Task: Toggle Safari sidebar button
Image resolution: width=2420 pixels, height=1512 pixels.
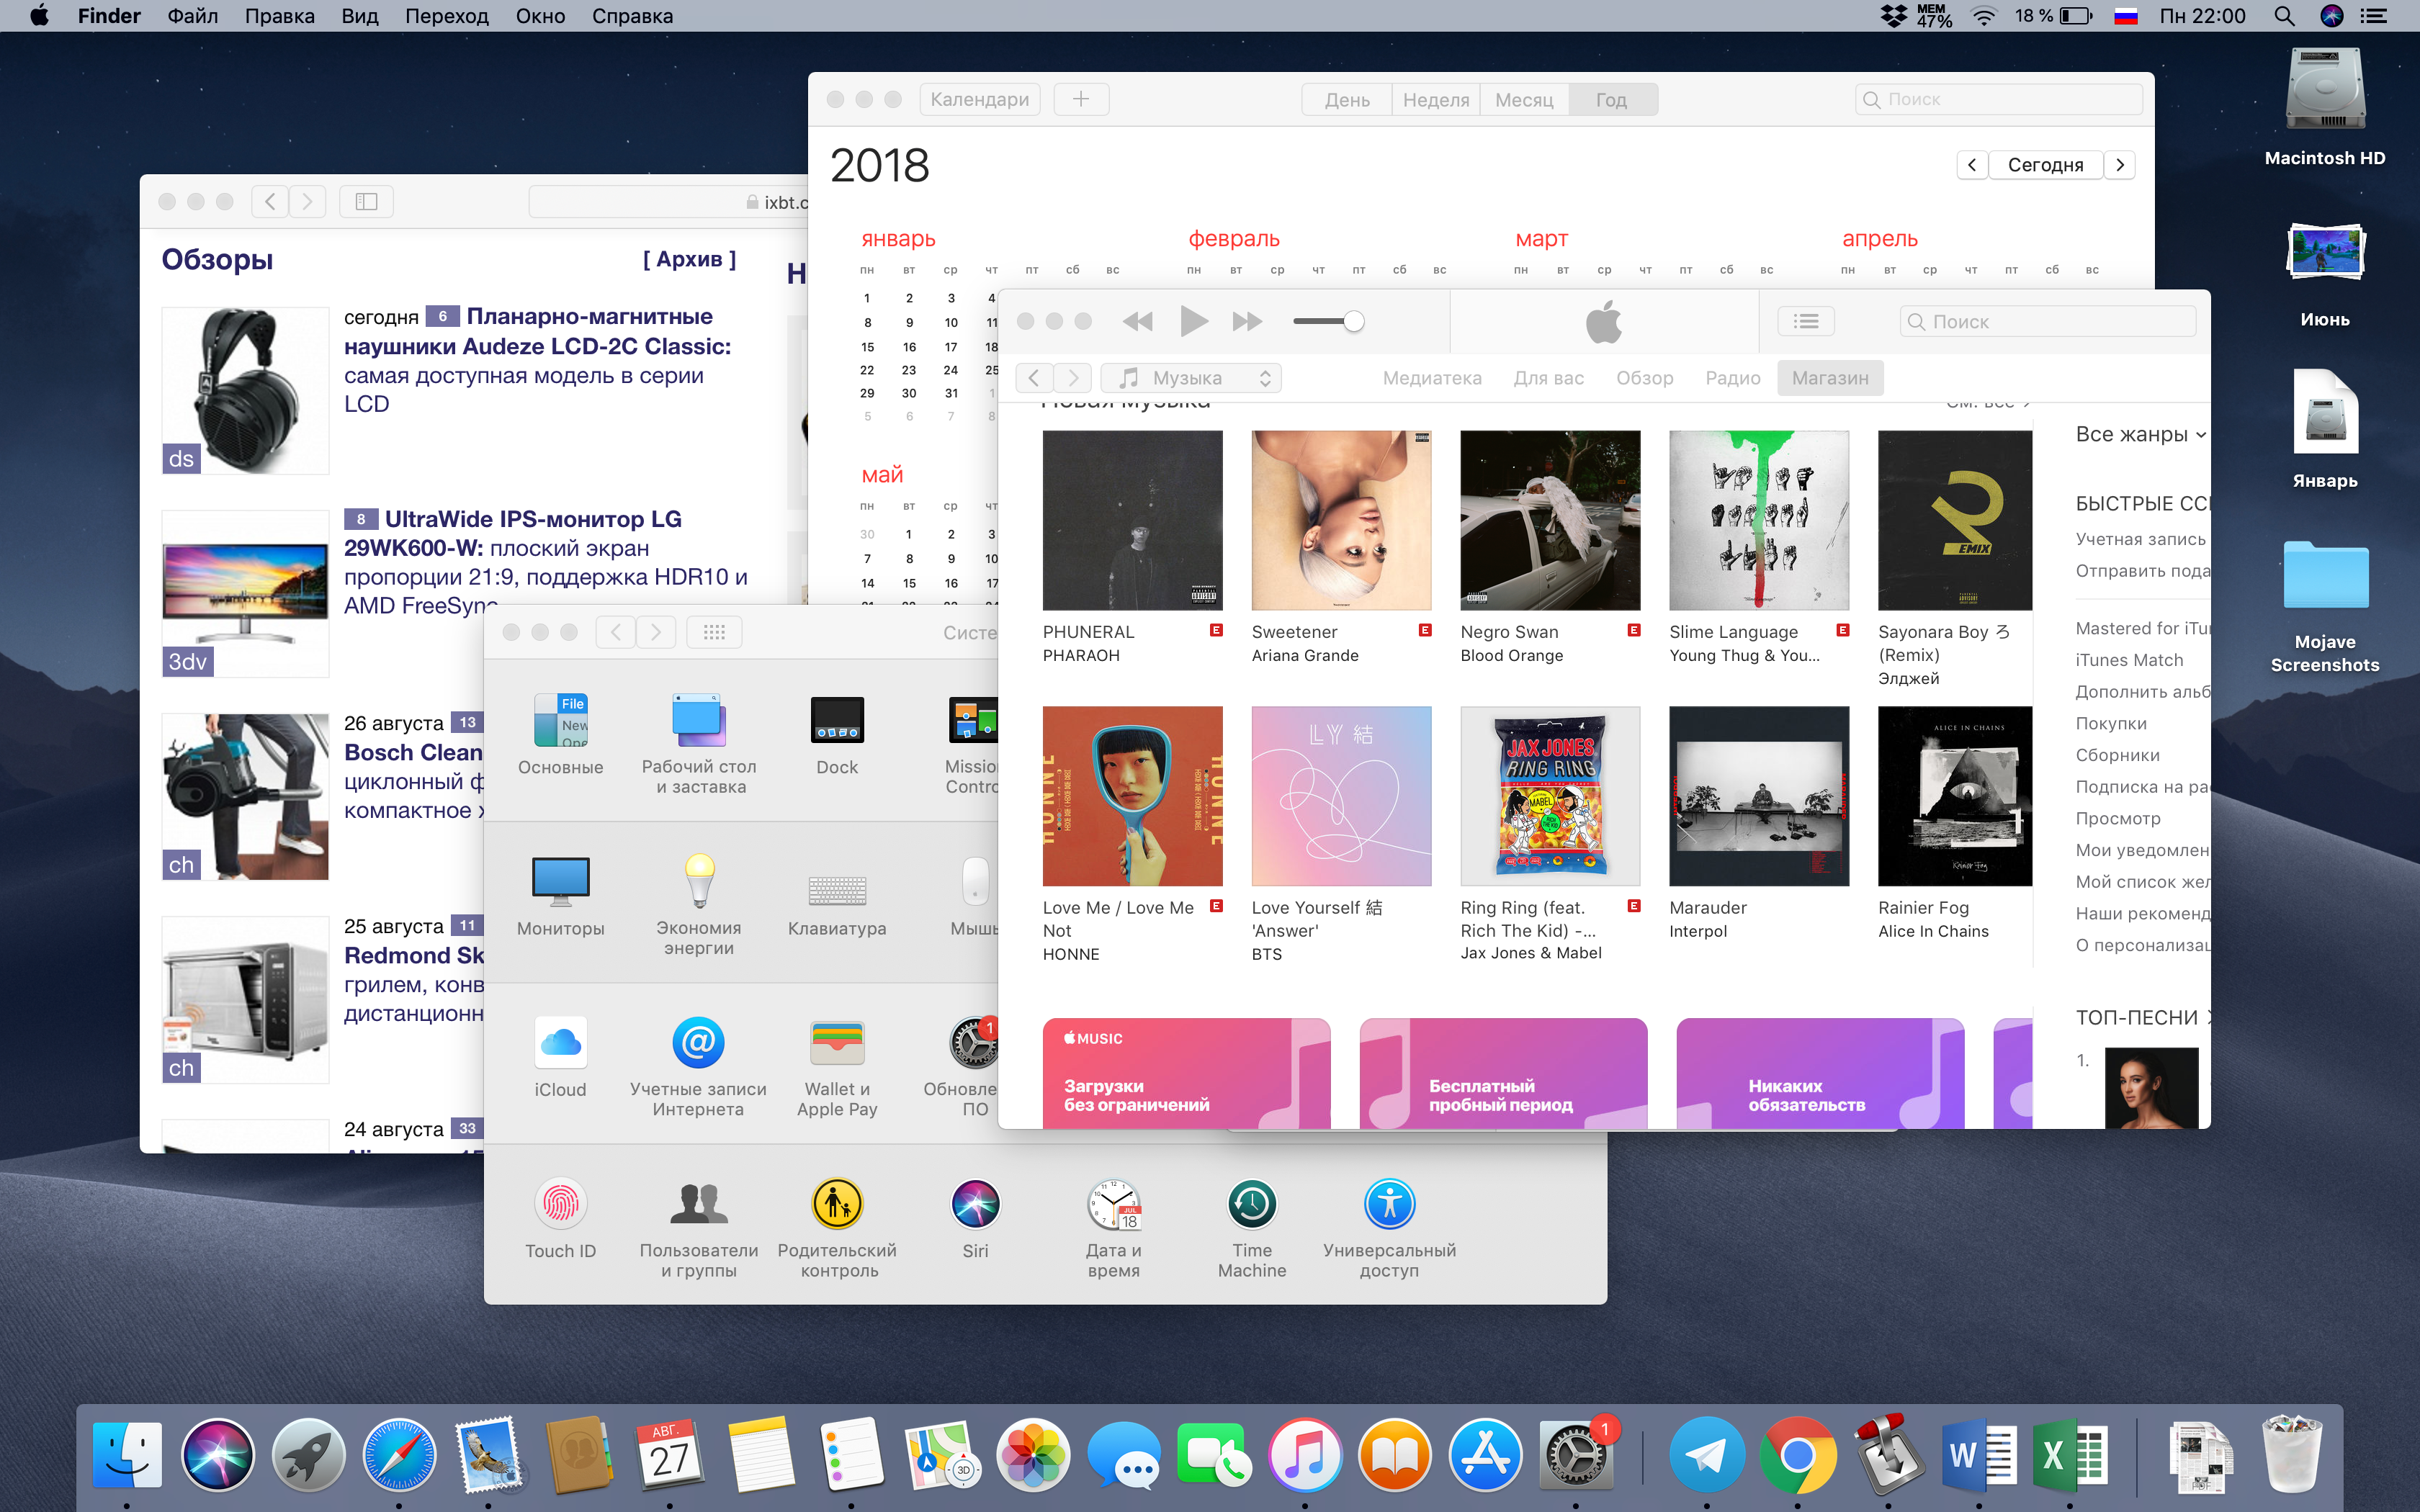Action: [366, 202]
